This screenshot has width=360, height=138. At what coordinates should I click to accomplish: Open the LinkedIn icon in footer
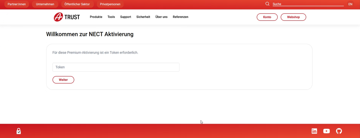(314, 131)
